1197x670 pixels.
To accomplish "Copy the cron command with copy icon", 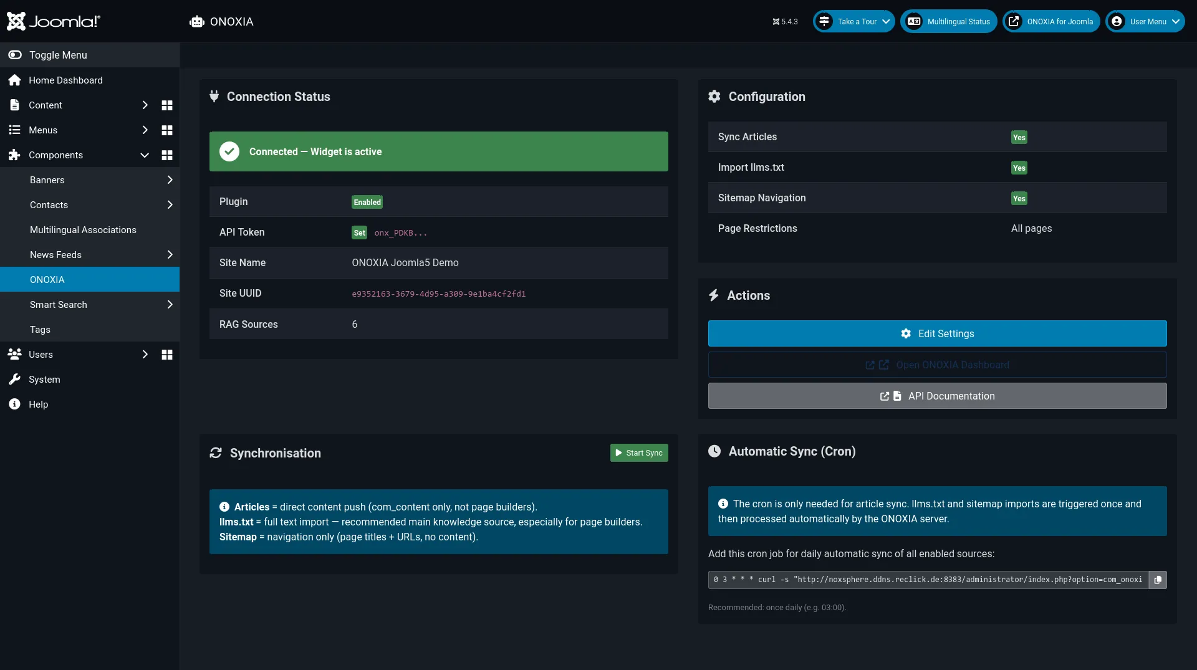I will click(1158, 580).
